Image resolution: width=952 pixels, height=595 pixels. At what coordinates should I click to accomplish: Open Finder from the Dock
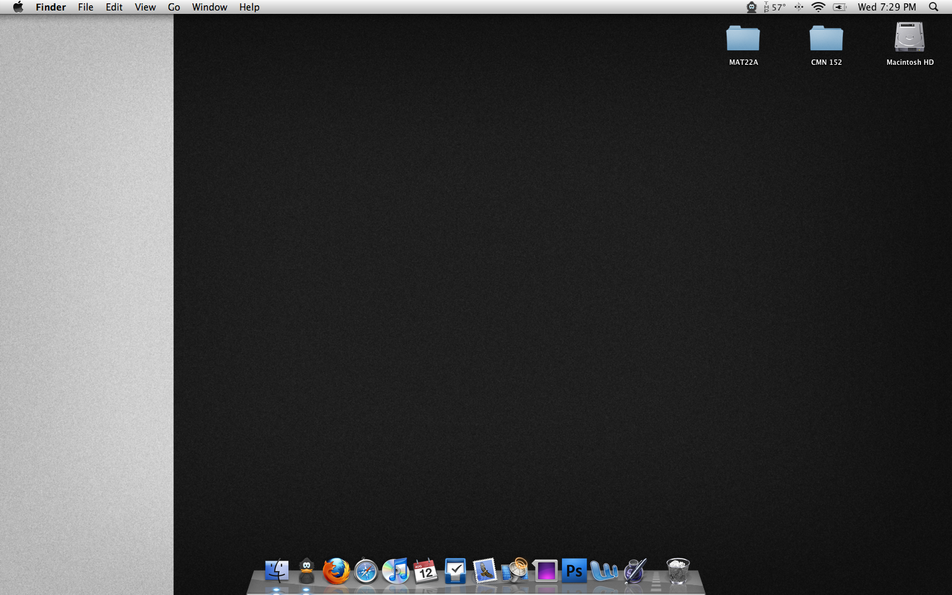point(276,571)
